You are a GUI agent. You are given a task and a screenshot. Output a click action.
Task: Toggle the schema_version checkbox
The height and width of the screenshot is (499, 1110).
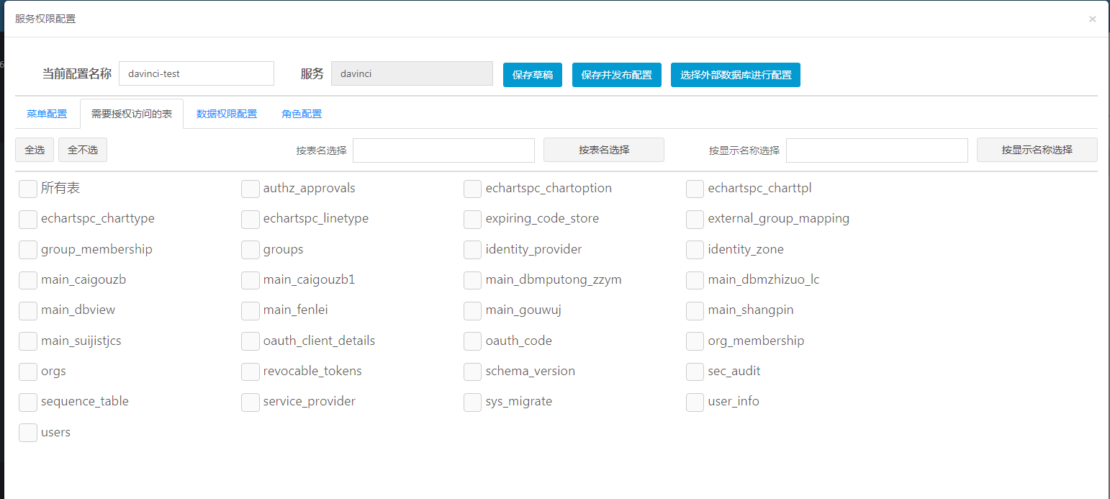click(473, 372)
